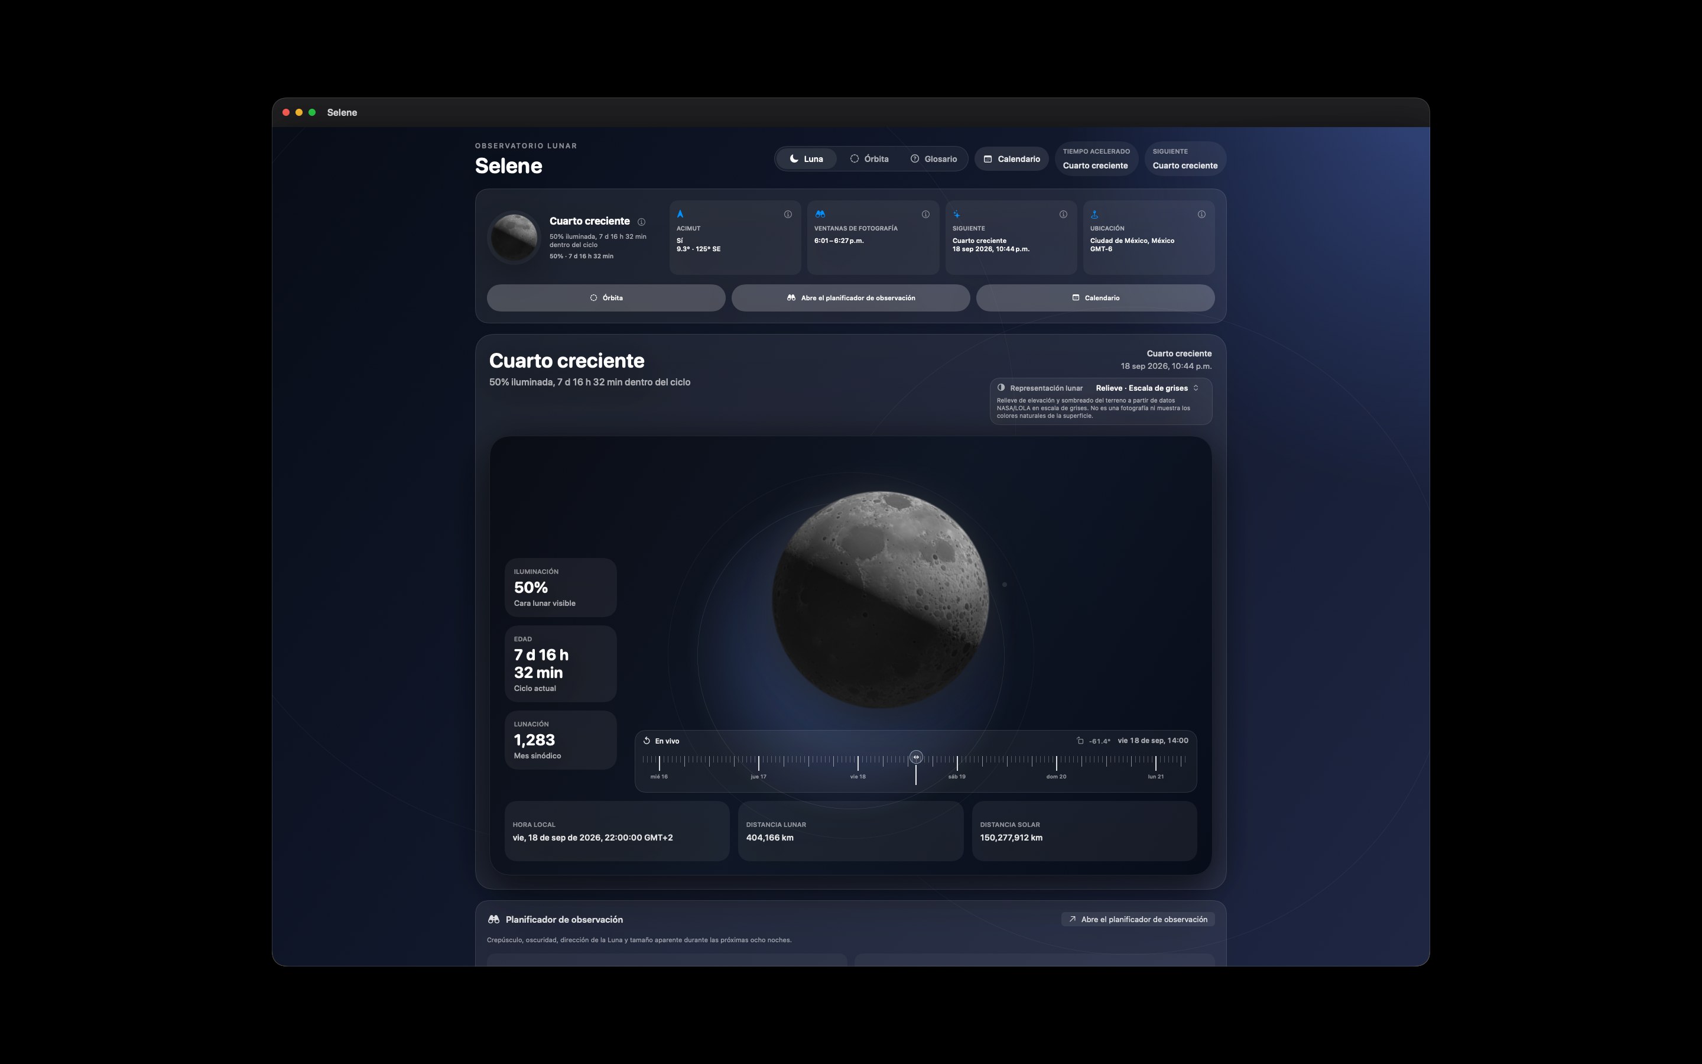The width and height of the screenshot is (1702, 1064).
Task: Click the location pin icon in Ubicación card
Action: coord(1094,214)
